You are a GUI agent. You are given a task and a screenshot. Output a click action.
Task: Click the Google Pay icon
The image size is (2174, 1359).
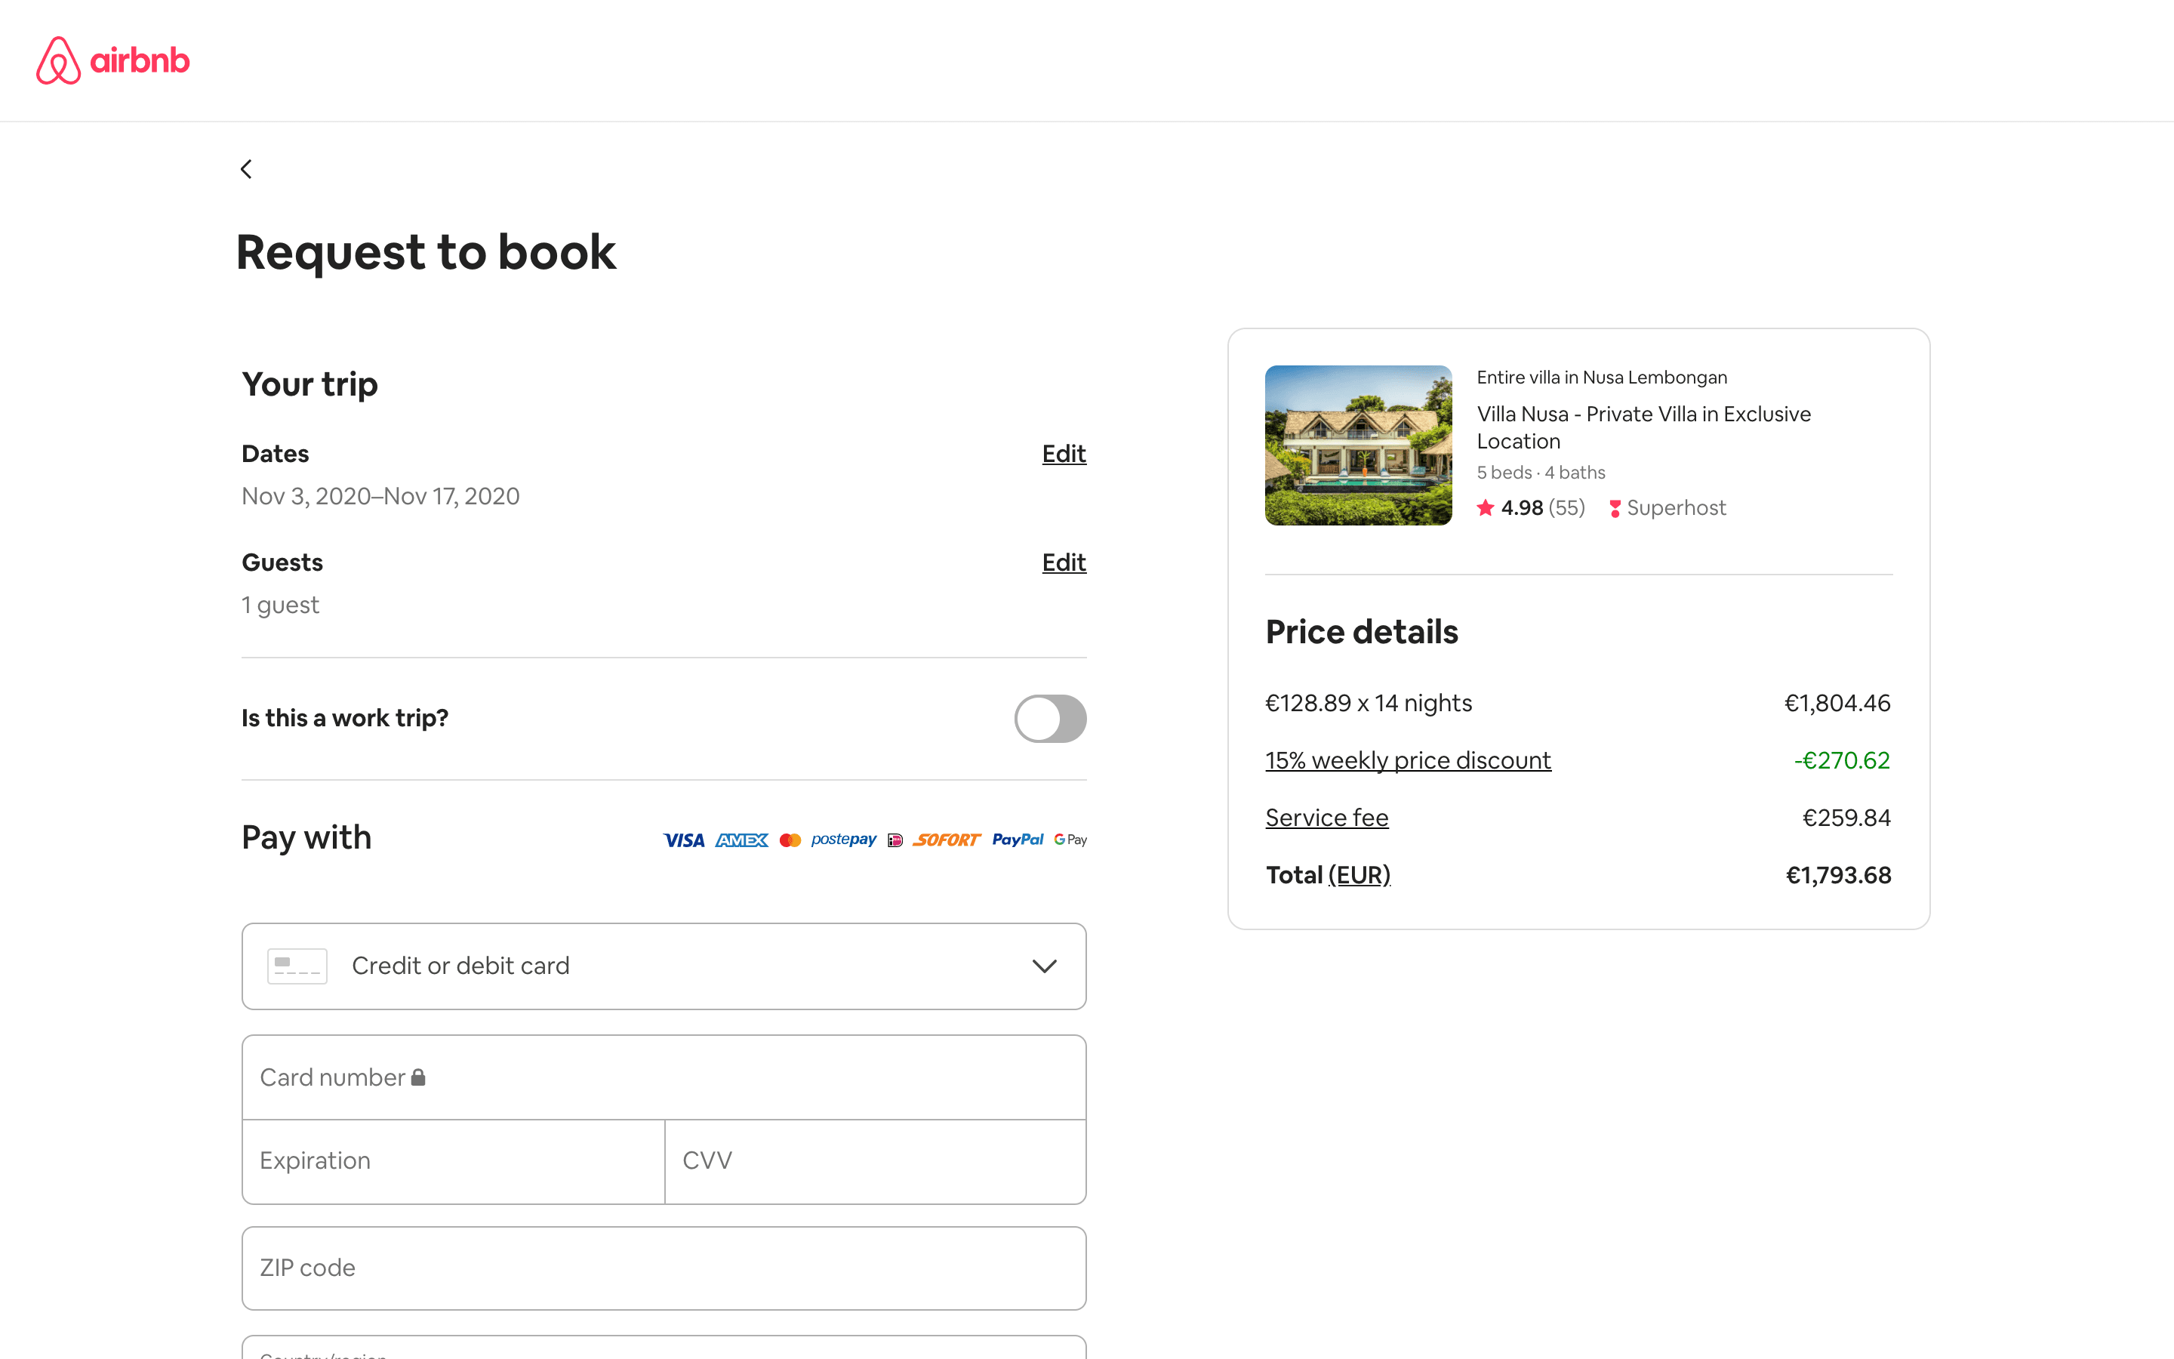pos(1070,840)
